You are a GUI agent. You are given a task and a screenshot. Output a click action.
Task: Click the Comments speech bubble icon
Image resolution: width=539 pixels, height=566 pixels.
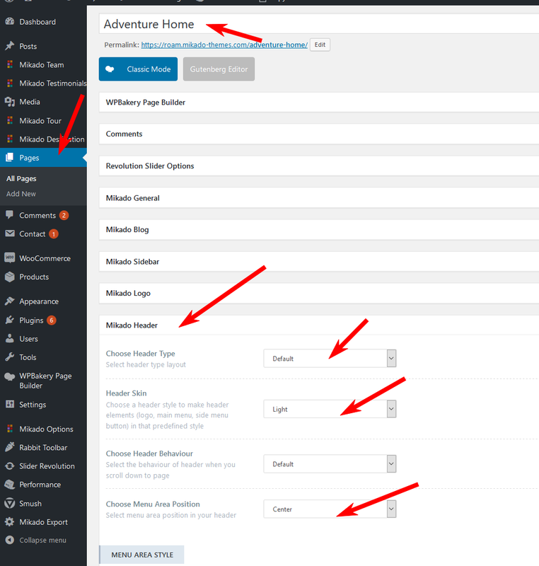10,215
